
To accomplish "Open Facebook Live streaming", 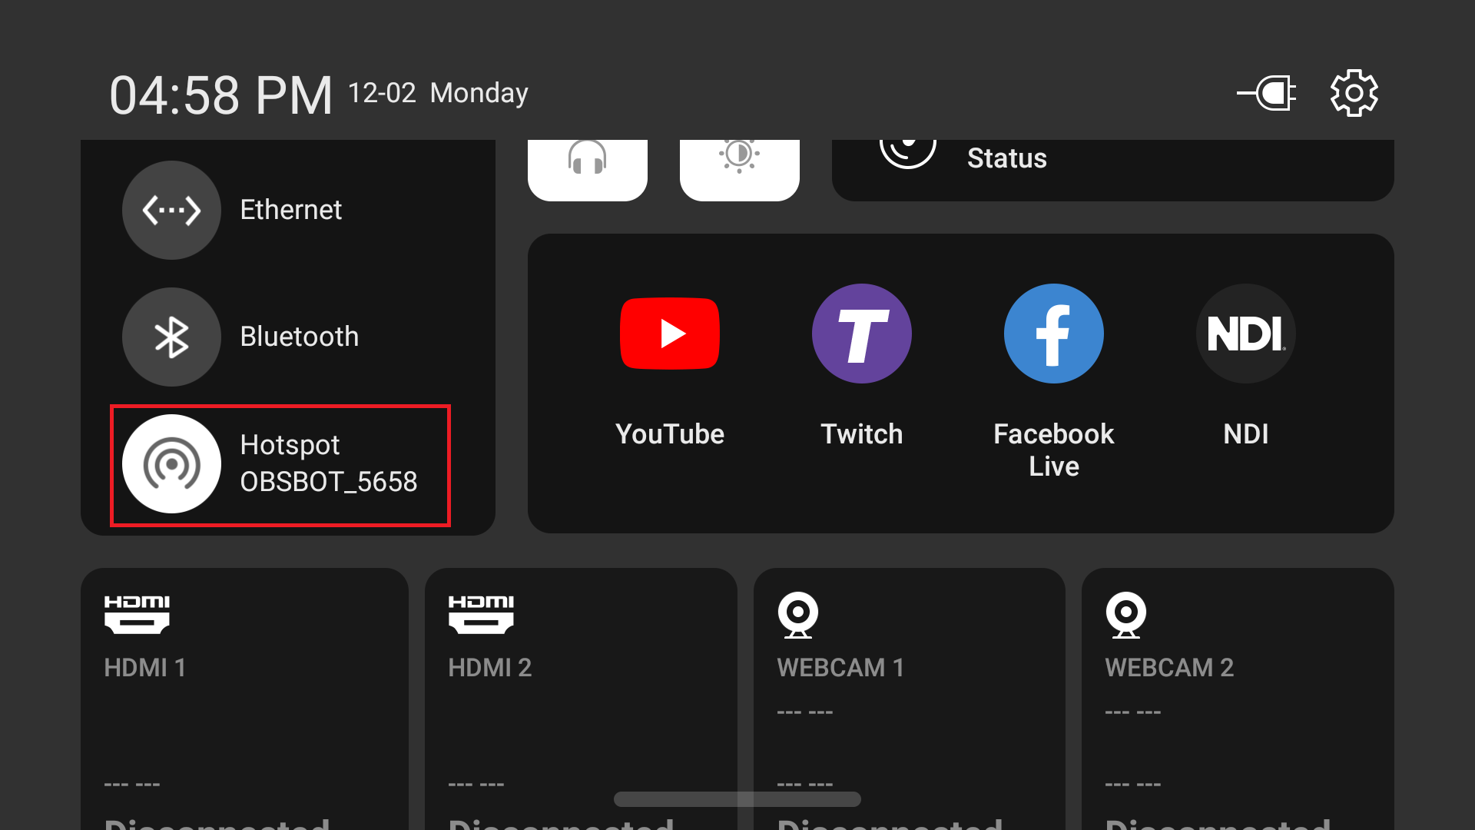I will [1054, 334].
